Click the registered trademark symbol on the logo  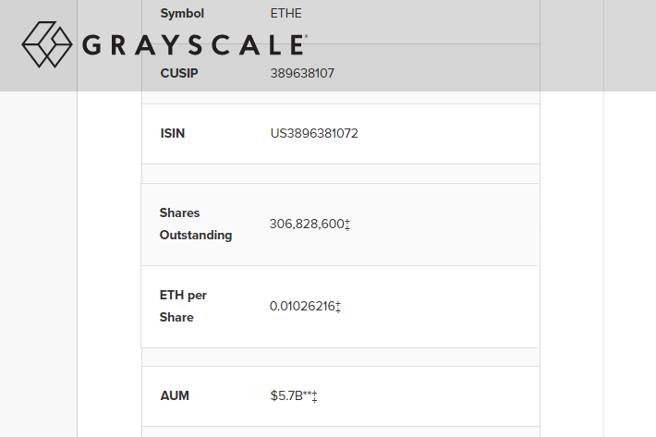[x=306, y=36]
